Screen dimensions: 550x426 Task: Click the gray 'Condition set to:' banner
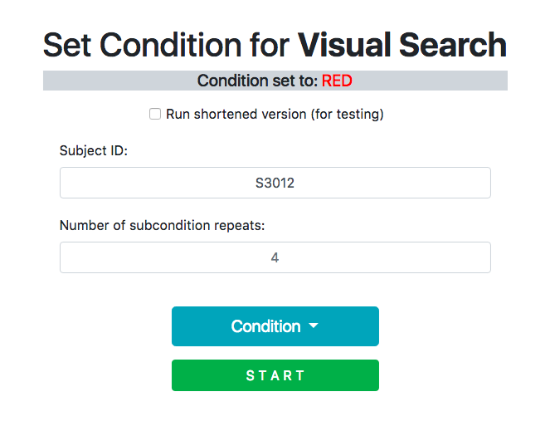(275, 81)
